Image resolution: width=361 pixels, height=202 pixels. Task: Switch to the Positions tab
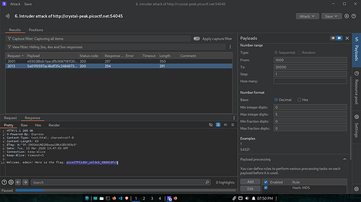36,30
